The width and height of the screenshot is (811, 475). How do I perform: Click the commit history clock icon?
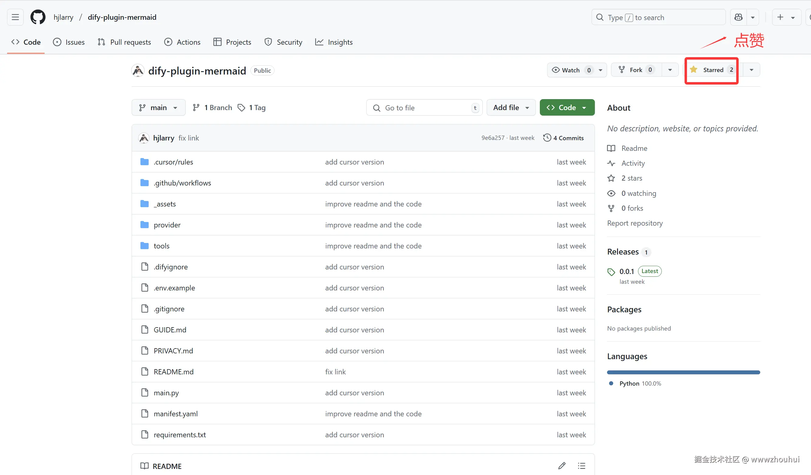pyautogui.click(x=547, y=138)
